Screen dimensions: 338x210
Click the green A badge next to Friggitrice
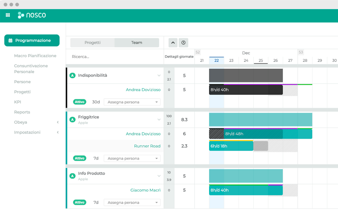pos(72,119)
